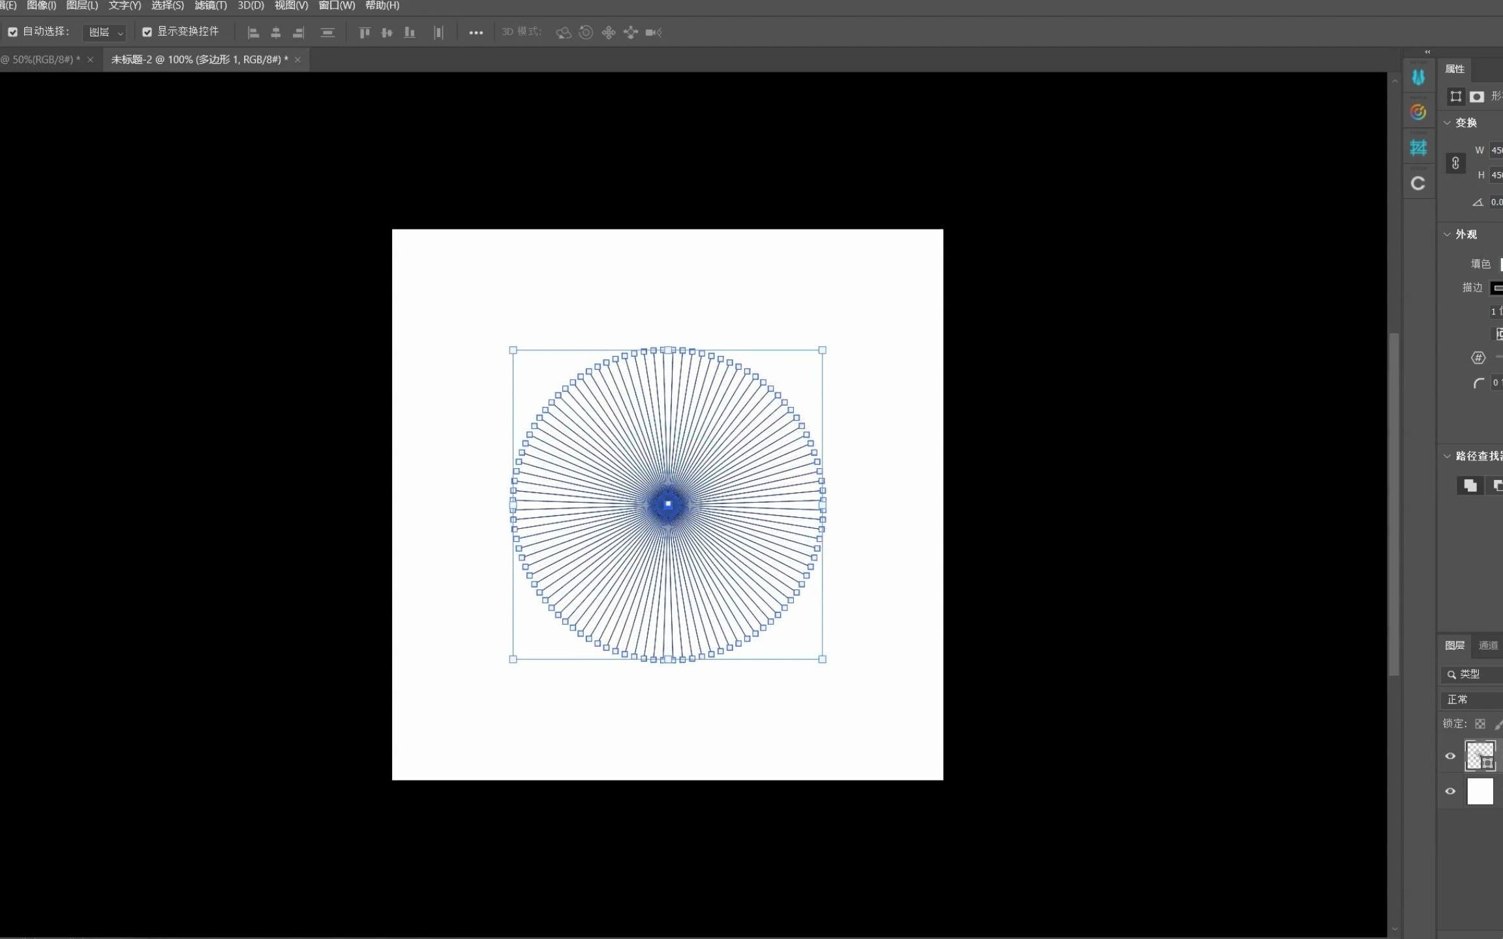The height and width of the screenshot is (939, 1503).
Task: Click the combine shapes pathfinder icon
Action: pos(1470,486)
